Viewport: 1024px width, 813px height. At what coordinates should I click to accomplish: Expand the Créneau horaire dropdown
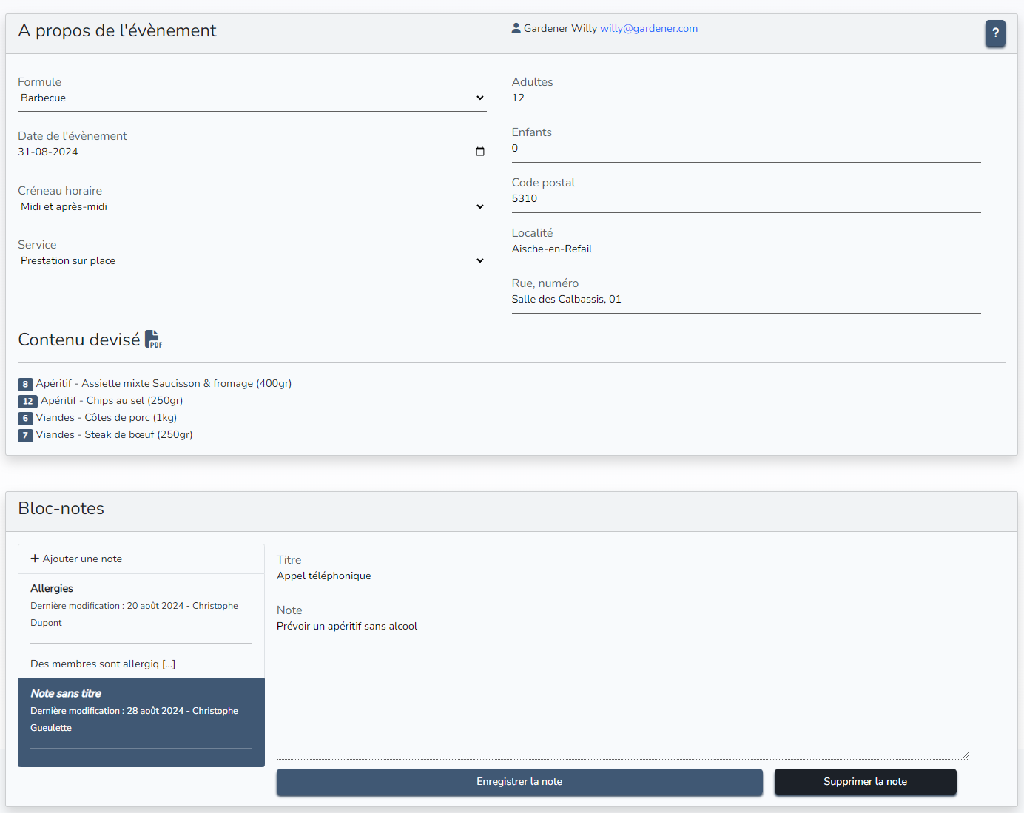pos(252,206)
